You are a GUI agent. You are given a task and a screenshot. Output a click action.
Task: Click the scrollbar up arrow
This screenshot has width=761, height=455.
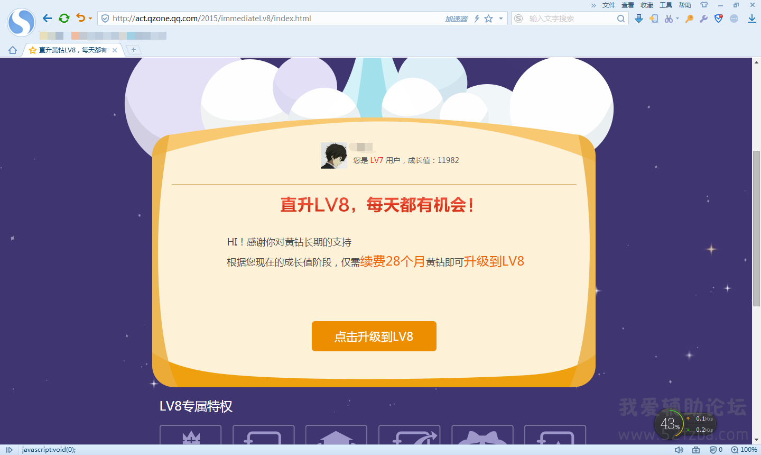756,61
